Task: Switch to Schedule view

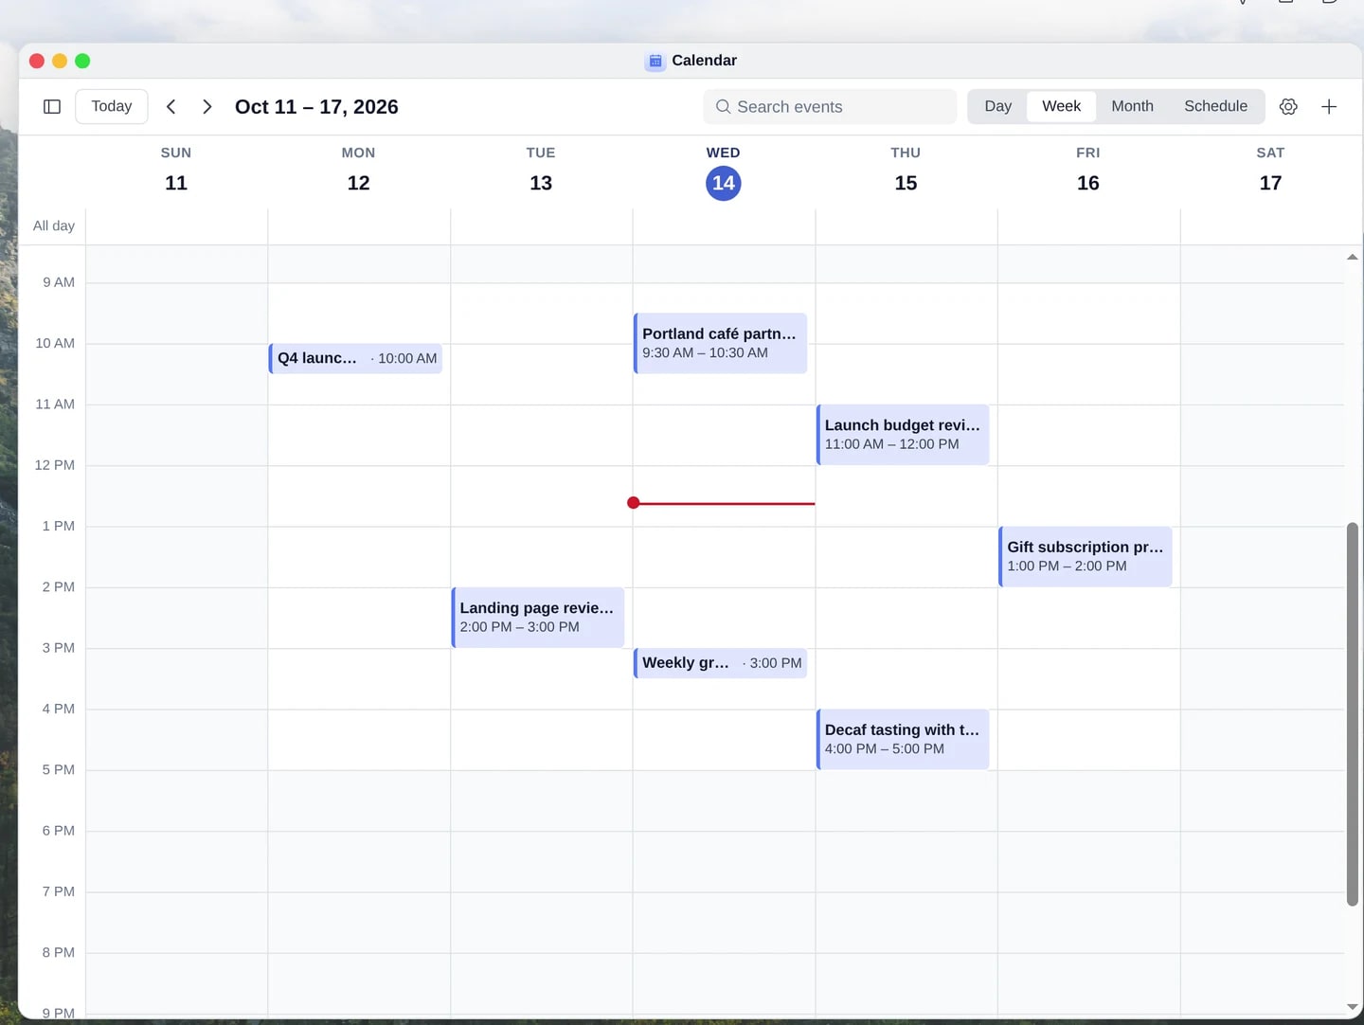Action: tap(1215, 107)
